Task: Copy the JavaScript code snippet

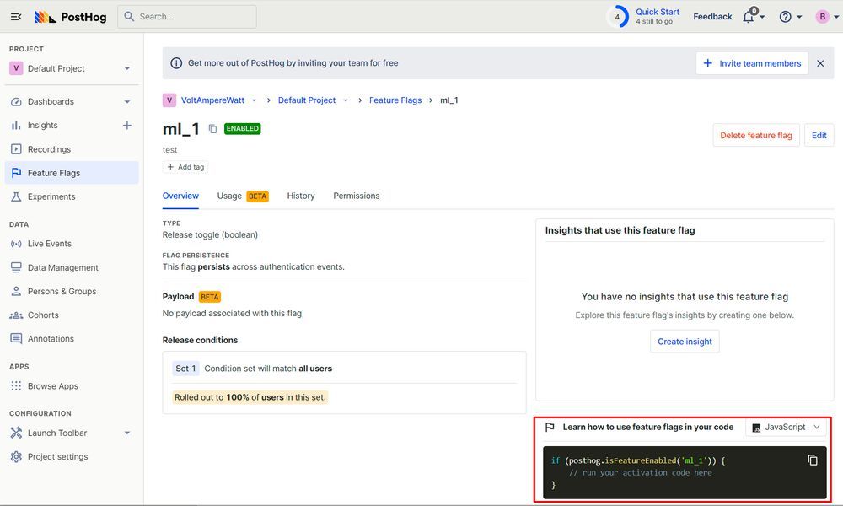Action: 813,460
